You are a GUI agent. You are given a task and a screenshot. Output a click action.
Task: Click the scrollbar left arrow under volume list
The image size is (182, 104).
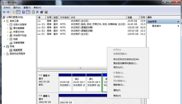(39, 68)
